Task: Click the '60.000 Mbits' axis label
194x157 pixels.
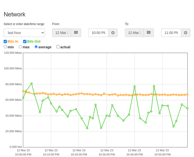Action: (x=14, y=100)
